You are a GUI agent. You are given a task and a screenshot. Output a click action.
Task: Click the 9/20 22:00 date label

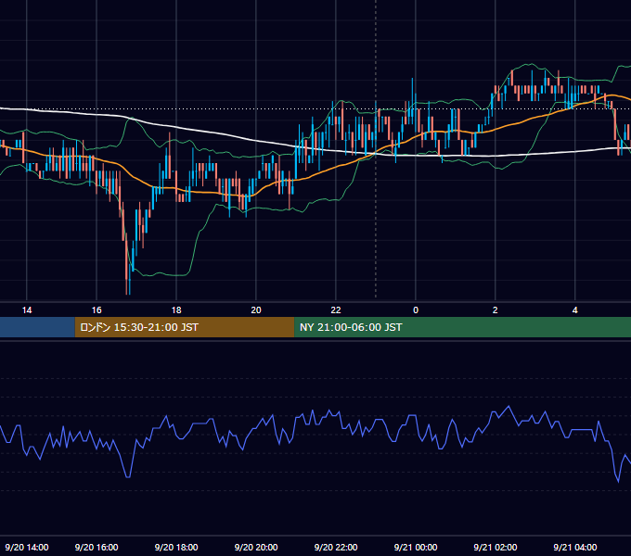tap(336, 547)
